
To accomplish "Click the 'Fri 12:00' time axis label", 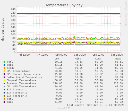I will coord(24,55).
